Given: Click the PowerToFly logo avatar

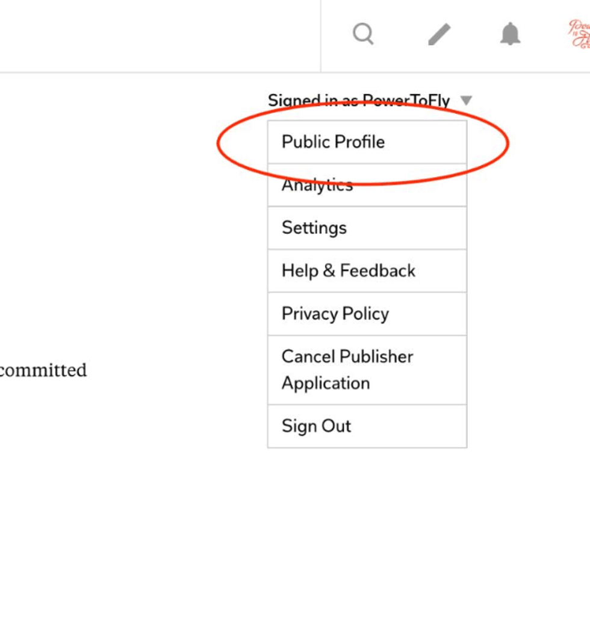Looking at the screenshot, I should point(579,34).
